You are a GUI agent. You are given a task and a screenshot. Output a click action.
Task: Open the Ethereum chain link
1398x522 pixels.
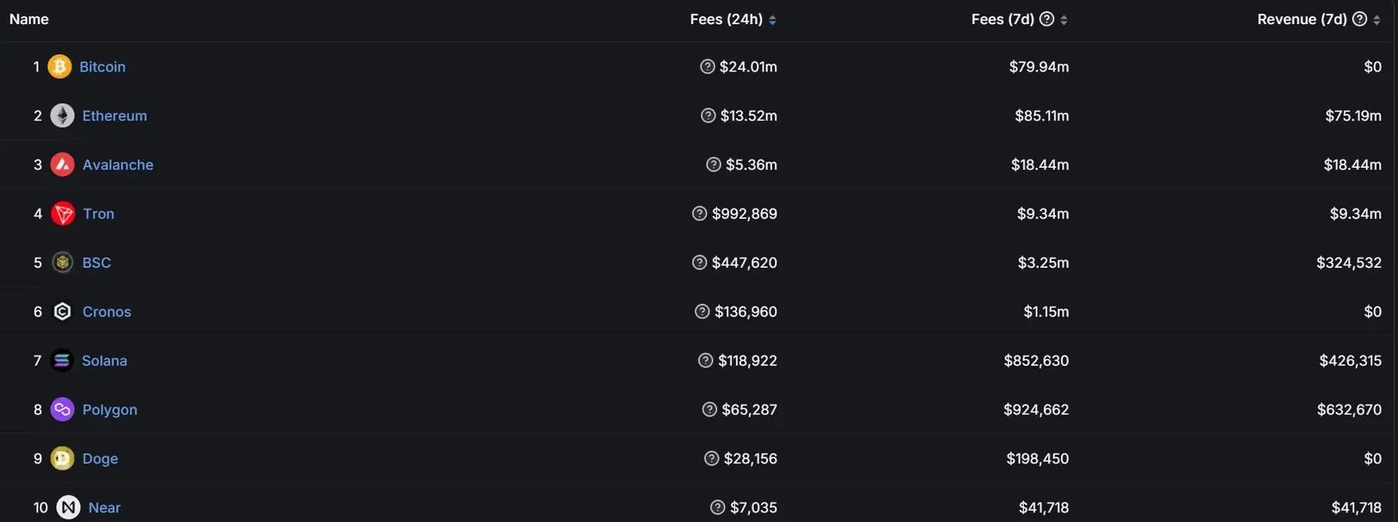point(115,115)
